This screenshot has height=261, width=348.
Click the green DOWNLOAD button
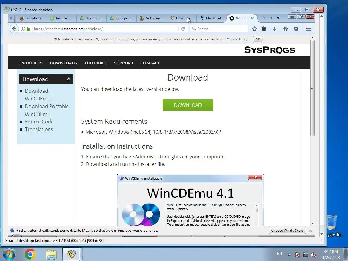point(188,105)
